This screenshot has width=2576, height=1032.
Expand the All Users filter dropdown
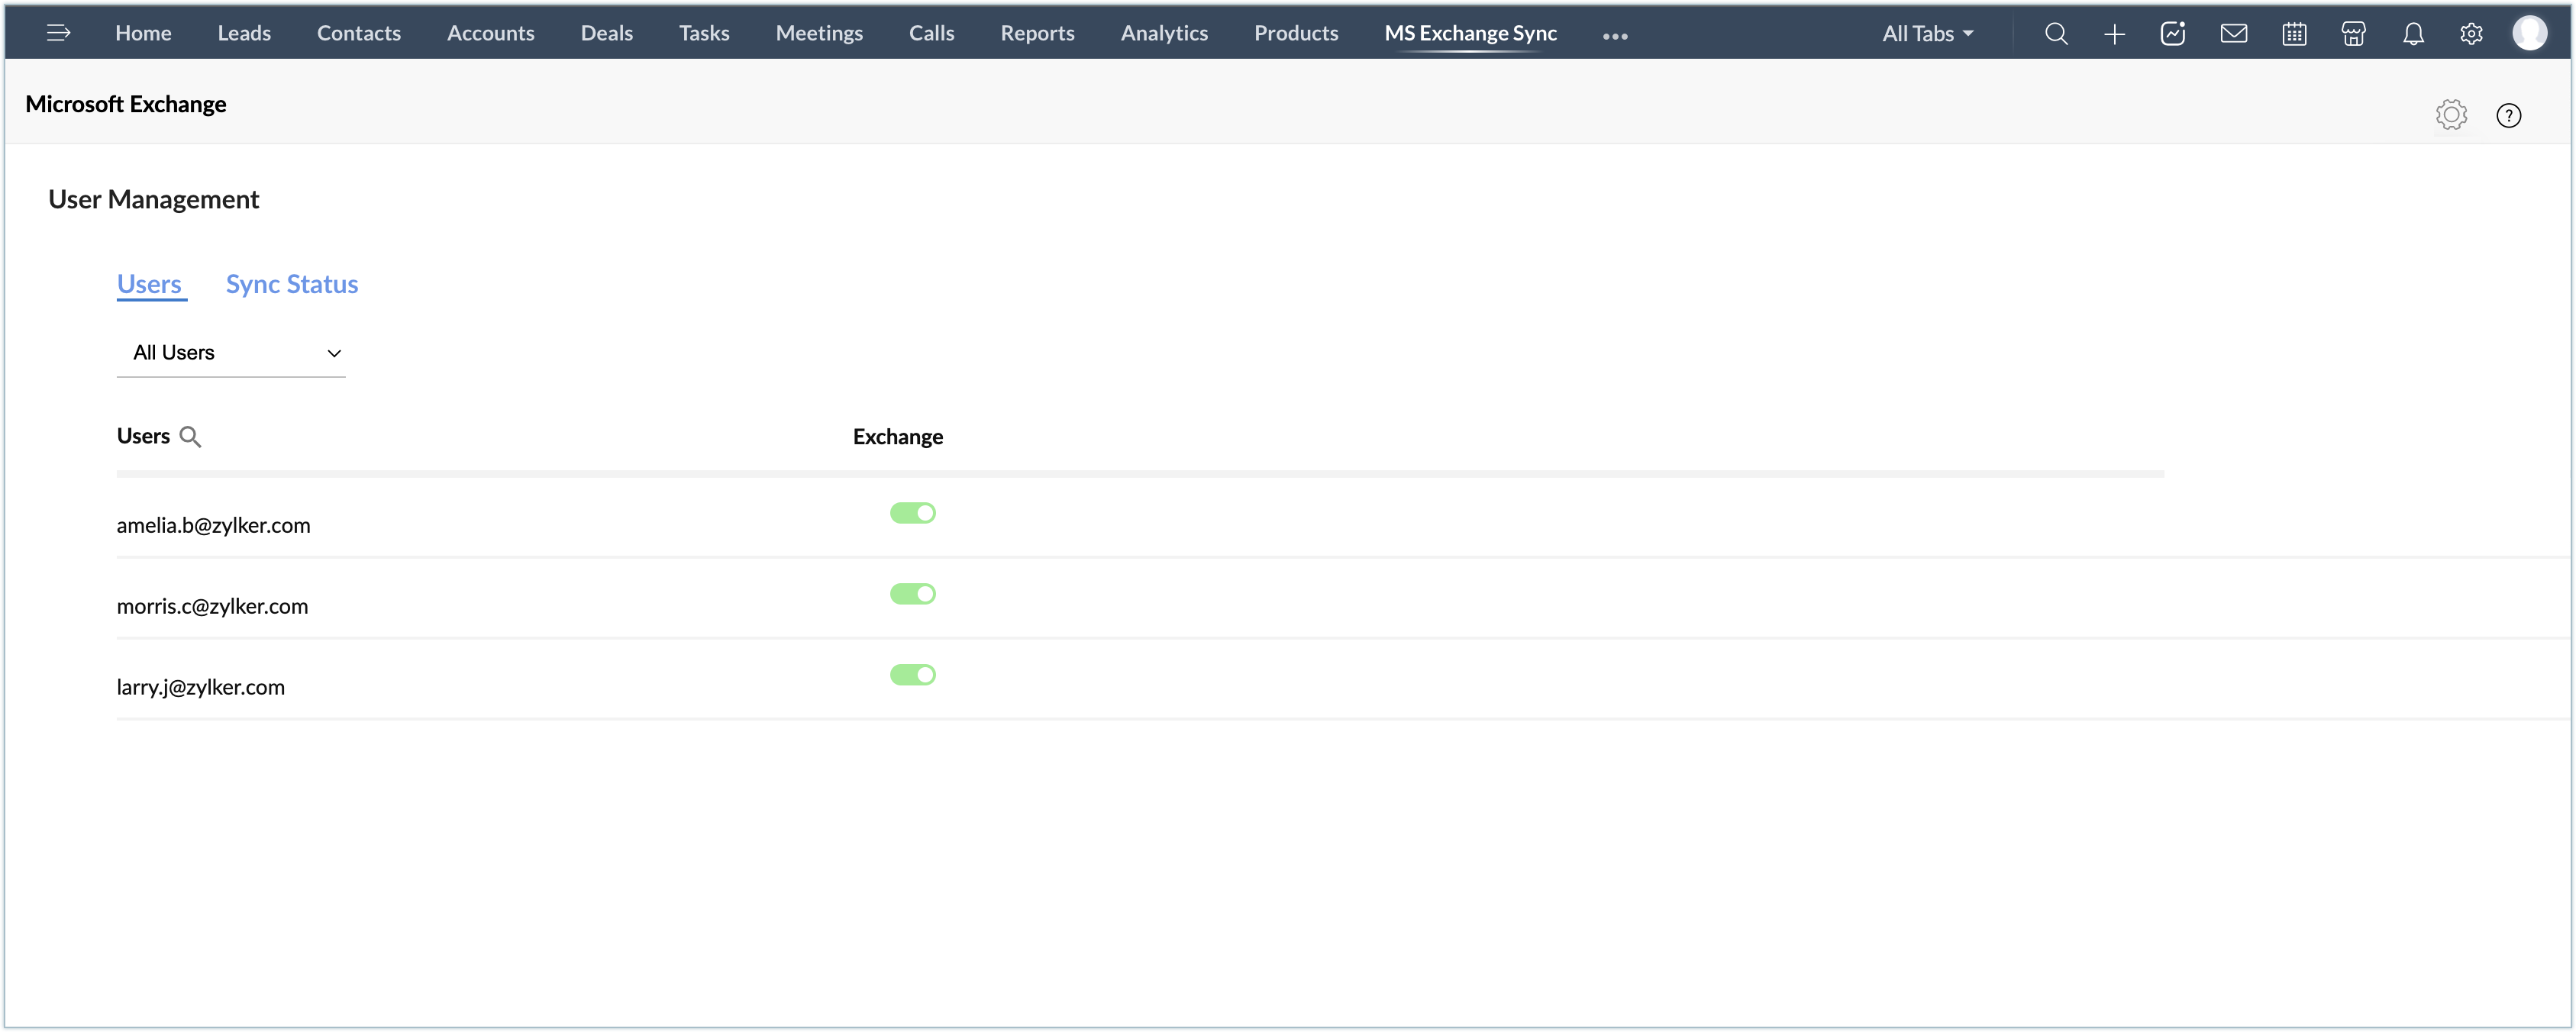(231, 353)
